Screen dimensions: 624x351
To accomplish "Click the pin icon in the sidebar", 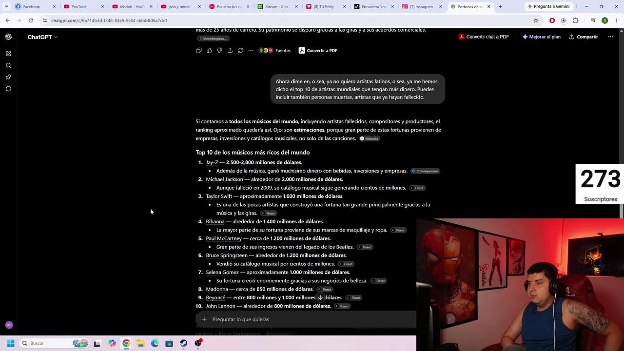I will (x=8, y=77).
